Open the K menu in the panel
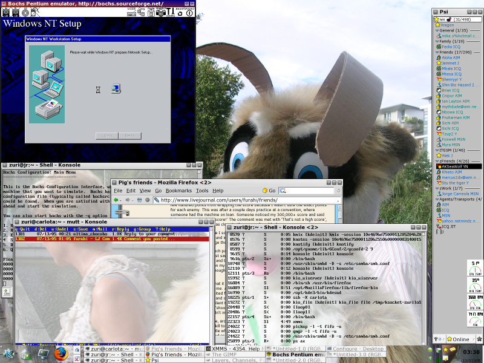Screen dimensions: 484x363 7,354
